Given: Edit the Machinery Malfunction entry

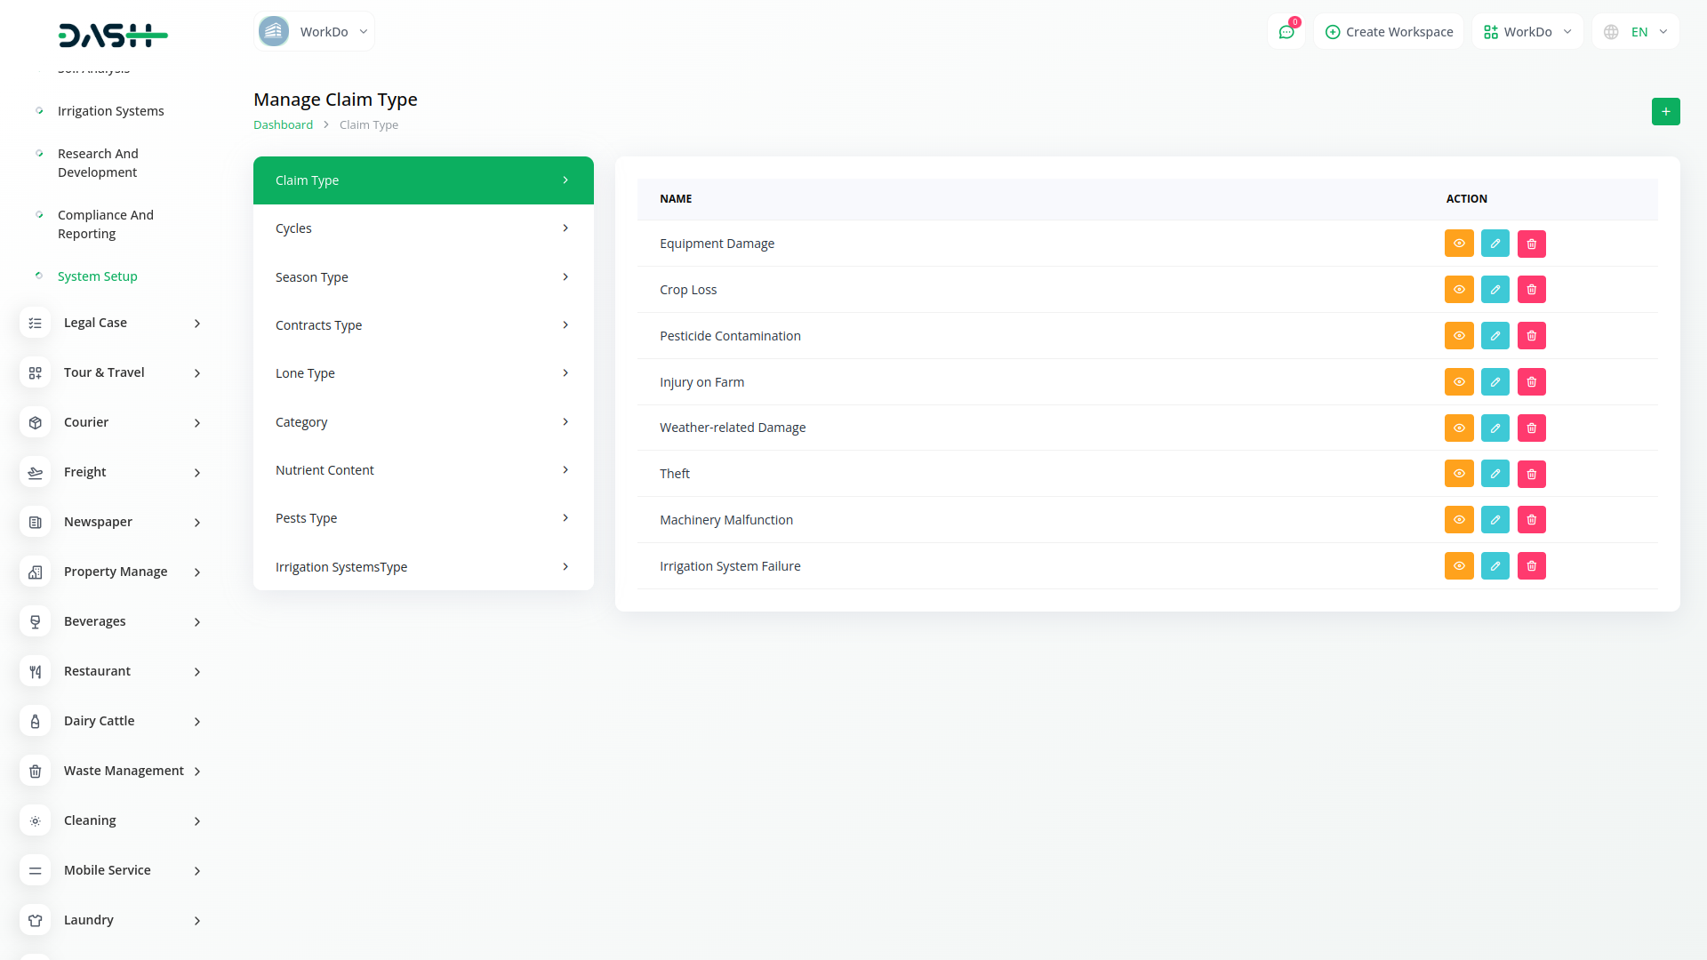Looking at the screenshot, I should tap(1495, 520).
